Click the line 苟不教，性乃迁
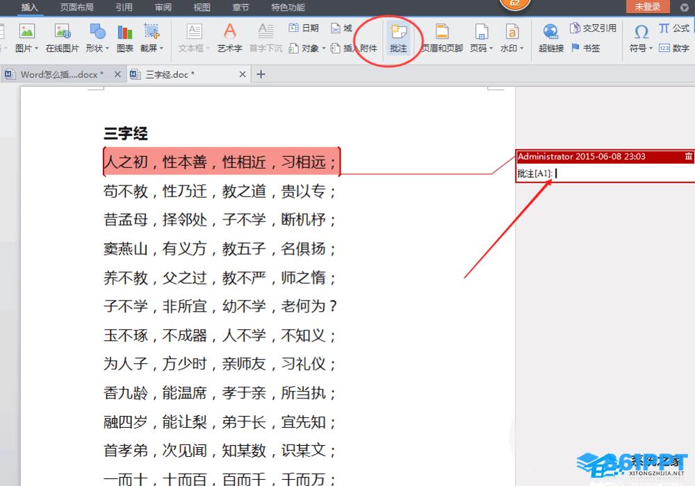This screenshot has width=695, height=486. (220, 191)
